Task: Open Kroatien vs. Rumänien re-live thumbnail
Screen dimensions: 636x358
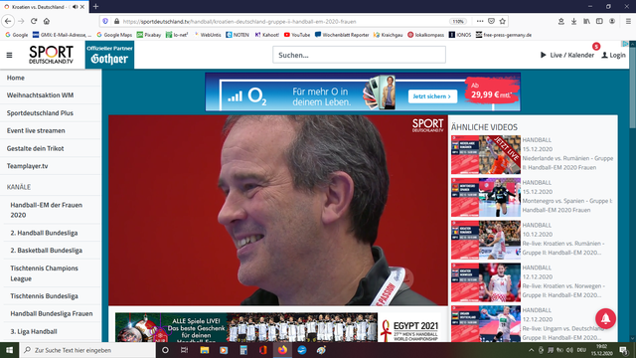Action: tap(486, 240)
